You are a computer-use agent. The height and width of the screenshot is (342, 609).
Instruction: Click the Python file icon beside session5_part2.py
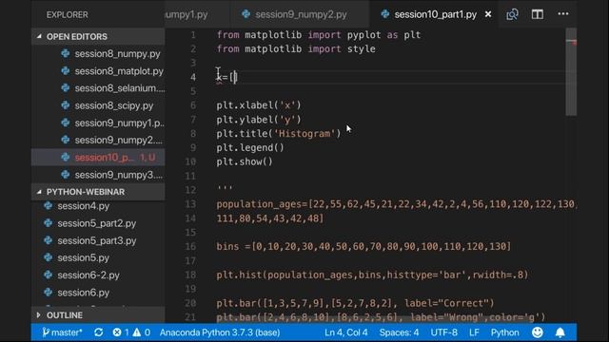click(x=49, y=222)
